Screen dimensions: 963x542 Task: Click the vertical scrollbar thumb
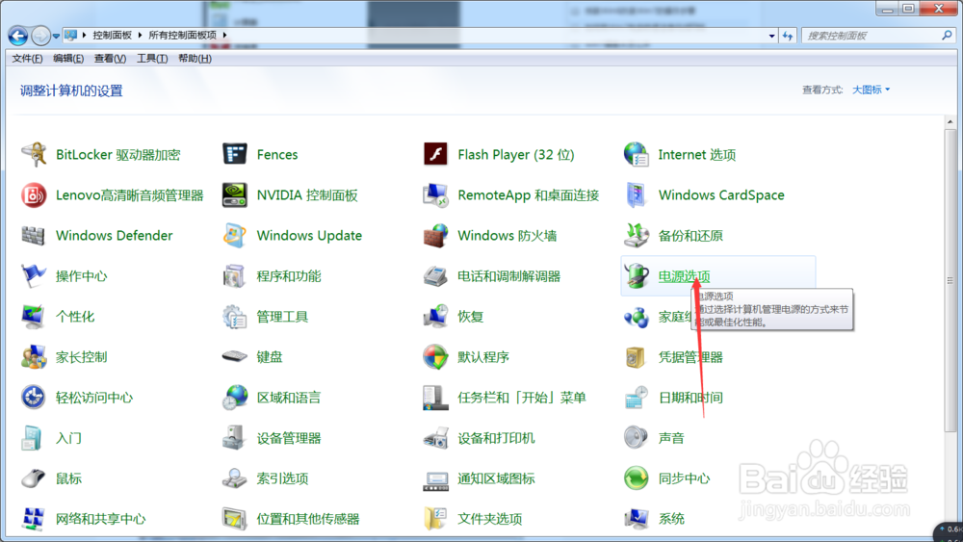point(950,280)
